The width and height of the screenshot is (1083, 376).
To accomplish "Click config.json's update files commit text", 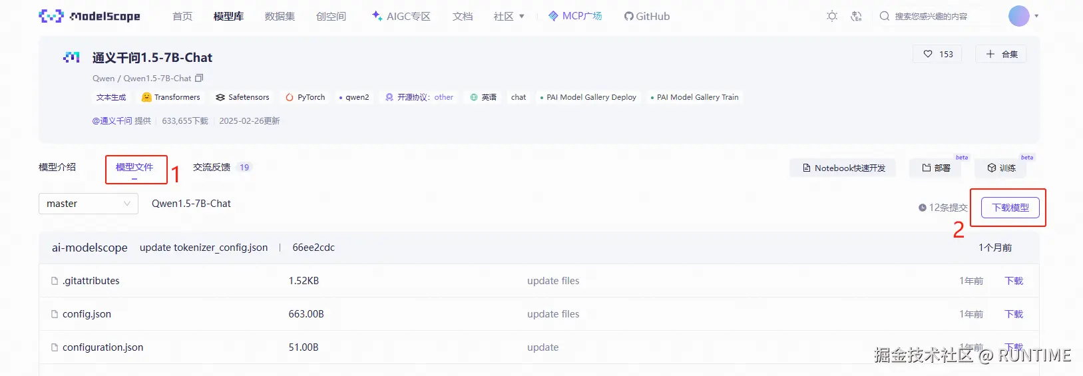I will pyautogui.click(x=553, y=314).
